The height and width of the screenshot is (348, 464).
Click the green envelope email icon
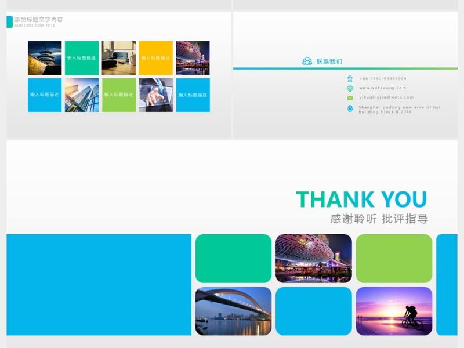[x=350, y=97]
